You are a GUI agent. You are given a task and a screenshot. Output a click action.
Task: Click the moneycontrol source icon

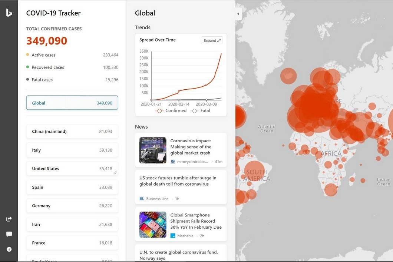click(x=173, y=162)
